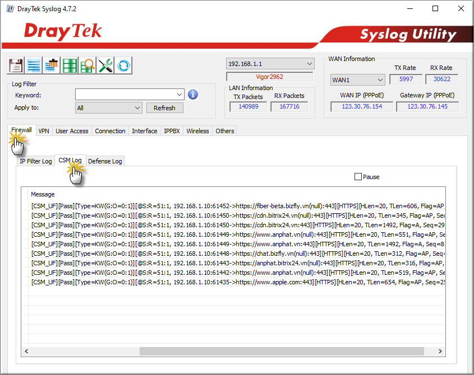Select the Interface tab

pos(145,131)
